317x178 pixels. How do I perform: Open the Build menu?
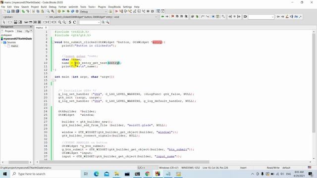44,7
